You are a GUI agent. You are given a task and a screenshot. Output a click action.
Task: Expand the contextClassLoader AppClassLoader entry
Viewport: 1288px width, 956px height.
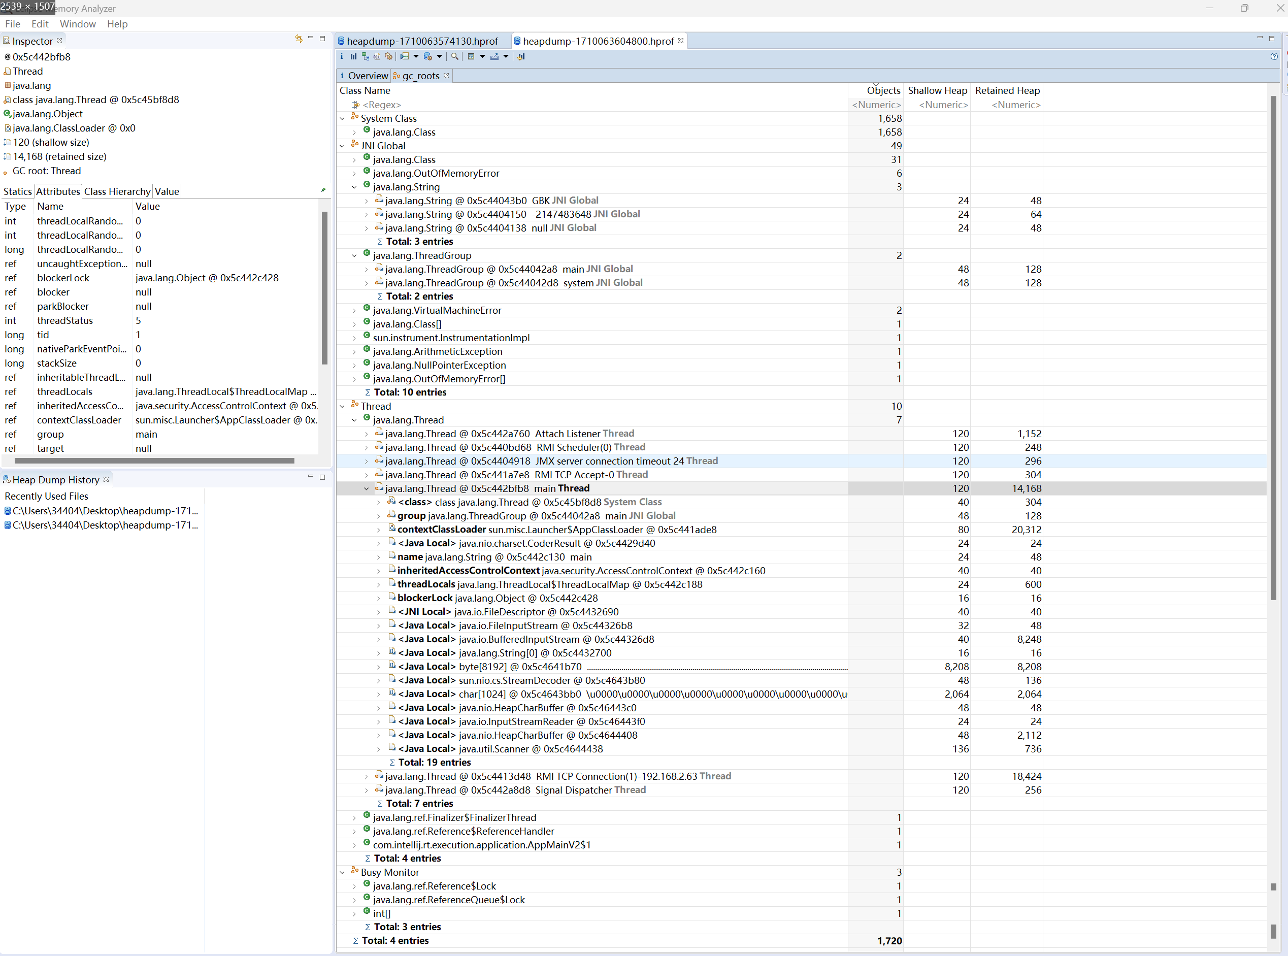tap(378, 530)
